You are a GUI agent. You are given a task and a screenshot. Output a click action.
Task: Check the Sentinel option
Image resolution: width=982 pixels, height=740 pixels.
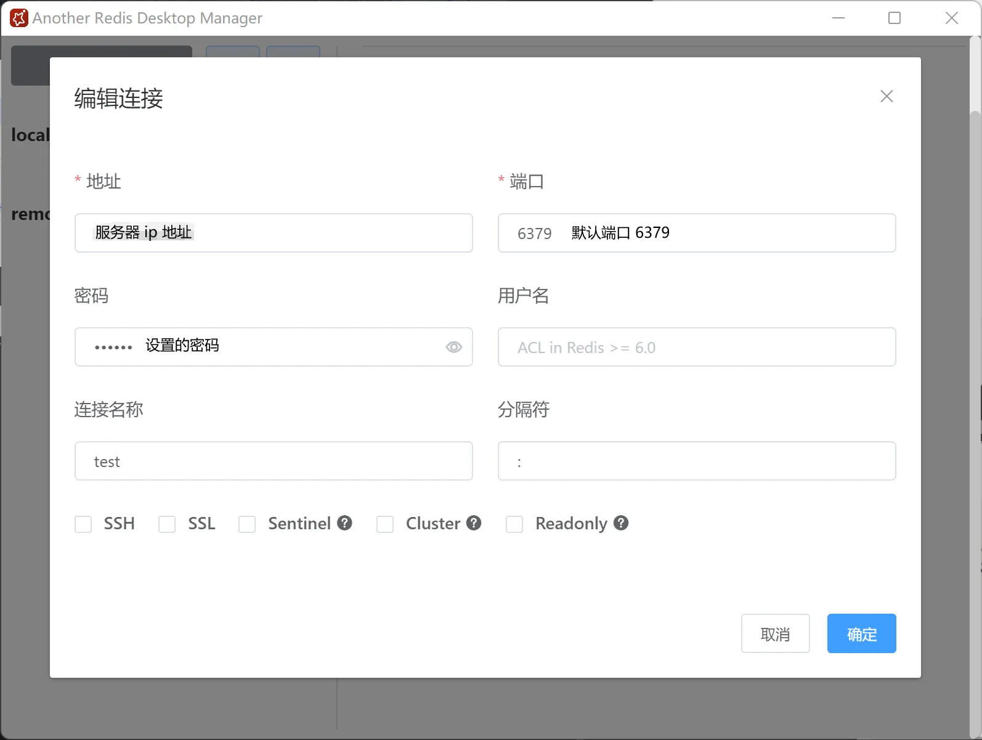point(247,524)
